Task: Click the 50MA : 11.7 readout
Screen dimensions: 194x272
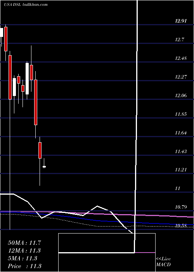Action: tap(24, 243)
